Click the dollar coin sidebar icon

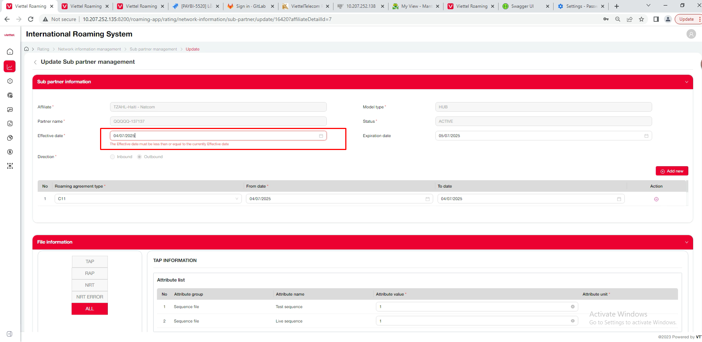[10, 152]
